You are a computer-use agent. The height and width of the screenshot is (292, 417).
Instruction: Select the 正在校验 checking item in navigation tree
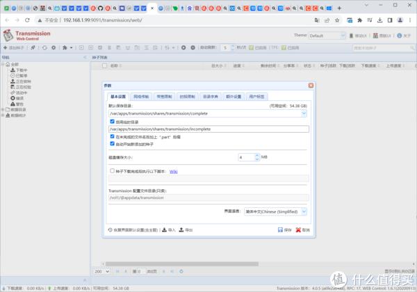(x=20, y=87)
